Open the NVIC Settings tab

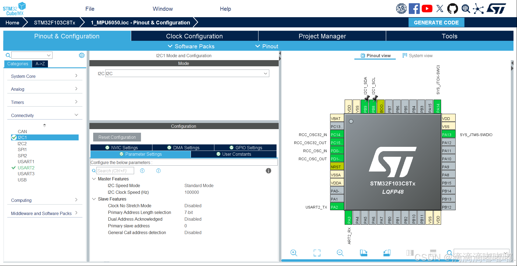click(121, 148)
